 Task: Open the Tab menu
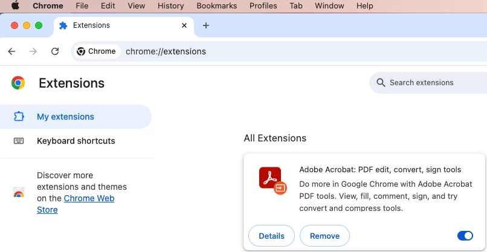[296, 5]
